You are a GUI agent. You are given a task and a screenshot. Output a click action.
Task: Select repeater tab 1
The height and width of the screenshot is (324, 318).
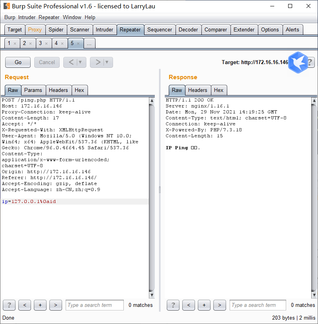click(9, 43)
